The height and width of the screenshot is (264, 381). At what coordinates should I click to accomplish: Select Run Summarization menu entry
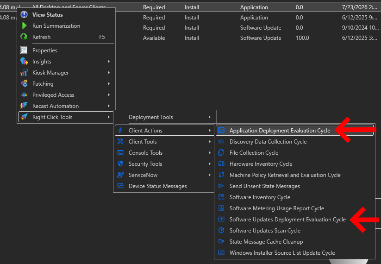[66, 26]
